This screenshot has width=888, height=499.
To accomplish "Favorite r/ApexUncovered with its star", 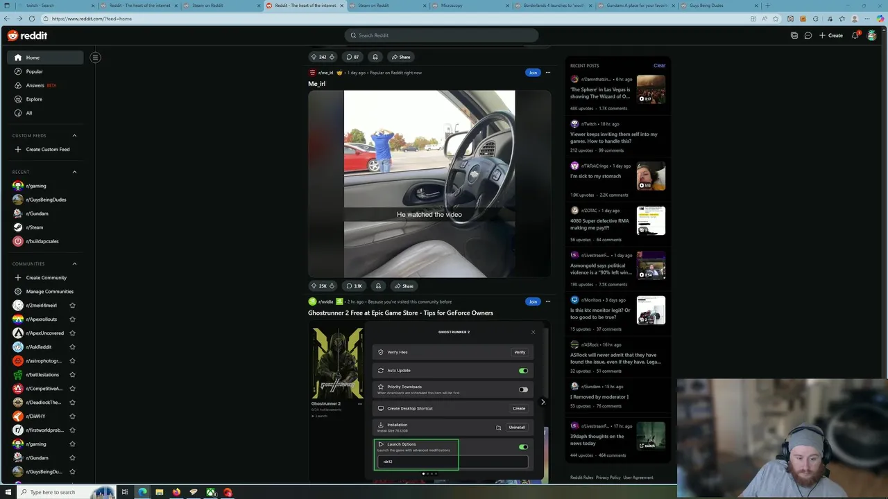I will click(x=72, y=333).
